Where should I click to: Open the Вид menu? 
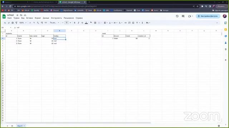tap(23, 18)
